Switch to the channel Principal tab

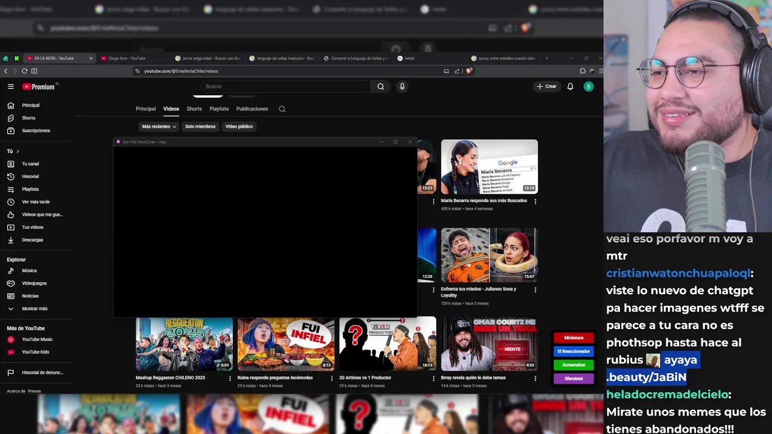tap(145, 109)
